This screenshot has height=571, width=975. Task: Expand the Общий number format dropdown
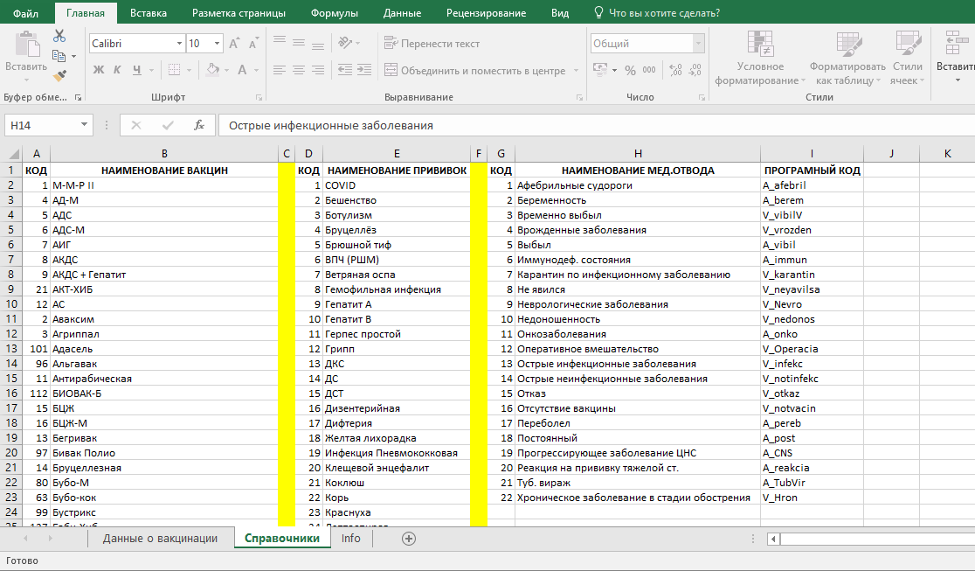click(698, 44)
